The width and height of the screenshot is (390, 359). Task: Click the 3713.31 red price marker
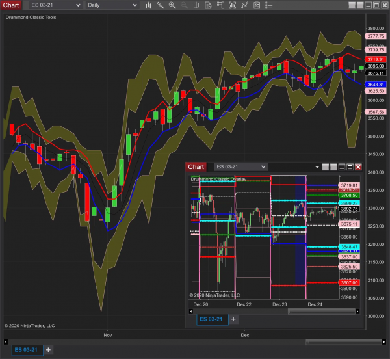click(x=376, y=59)
